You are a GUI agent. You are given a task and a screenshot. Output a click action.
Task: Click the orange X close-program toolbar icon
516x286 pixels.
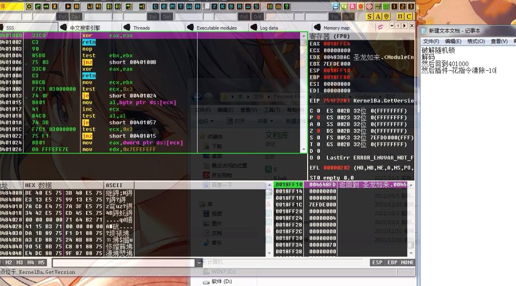(55, 7)
